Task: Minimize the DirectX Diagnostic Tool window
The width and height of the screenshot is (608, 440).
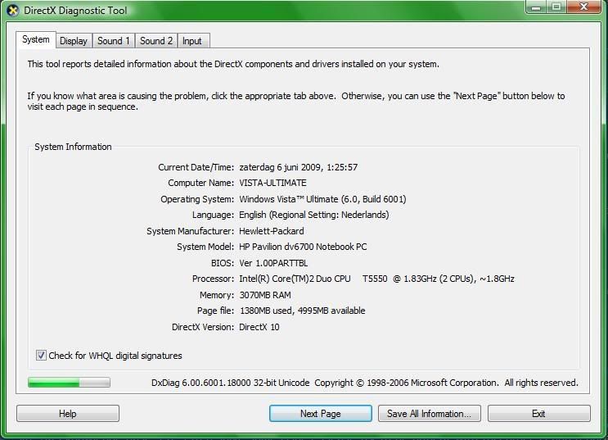Action: (536, 7)
